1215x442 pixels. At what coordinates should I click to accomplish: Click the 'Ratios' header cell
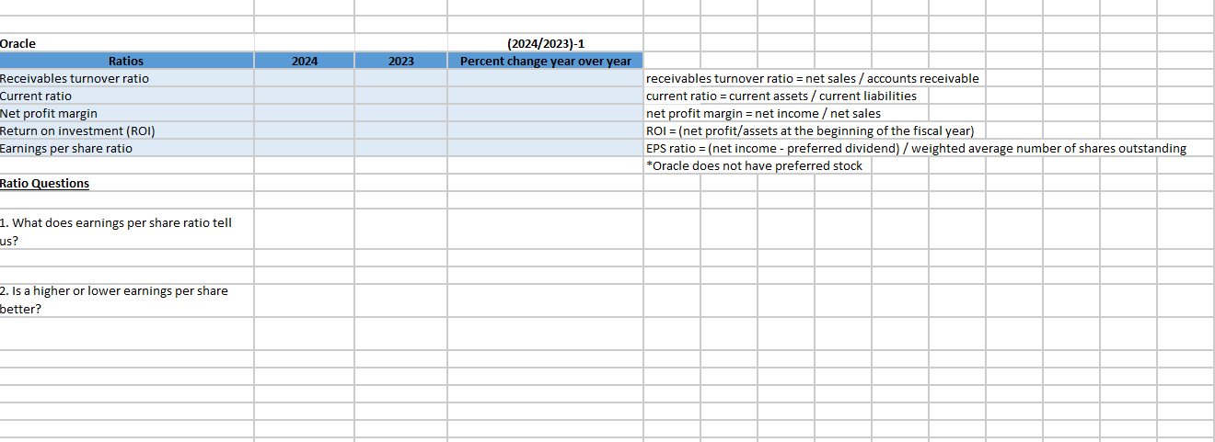(126, 61)
